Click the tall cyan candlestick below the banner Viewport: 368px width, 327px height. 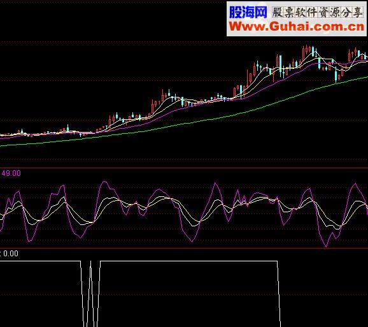point(280,66)
